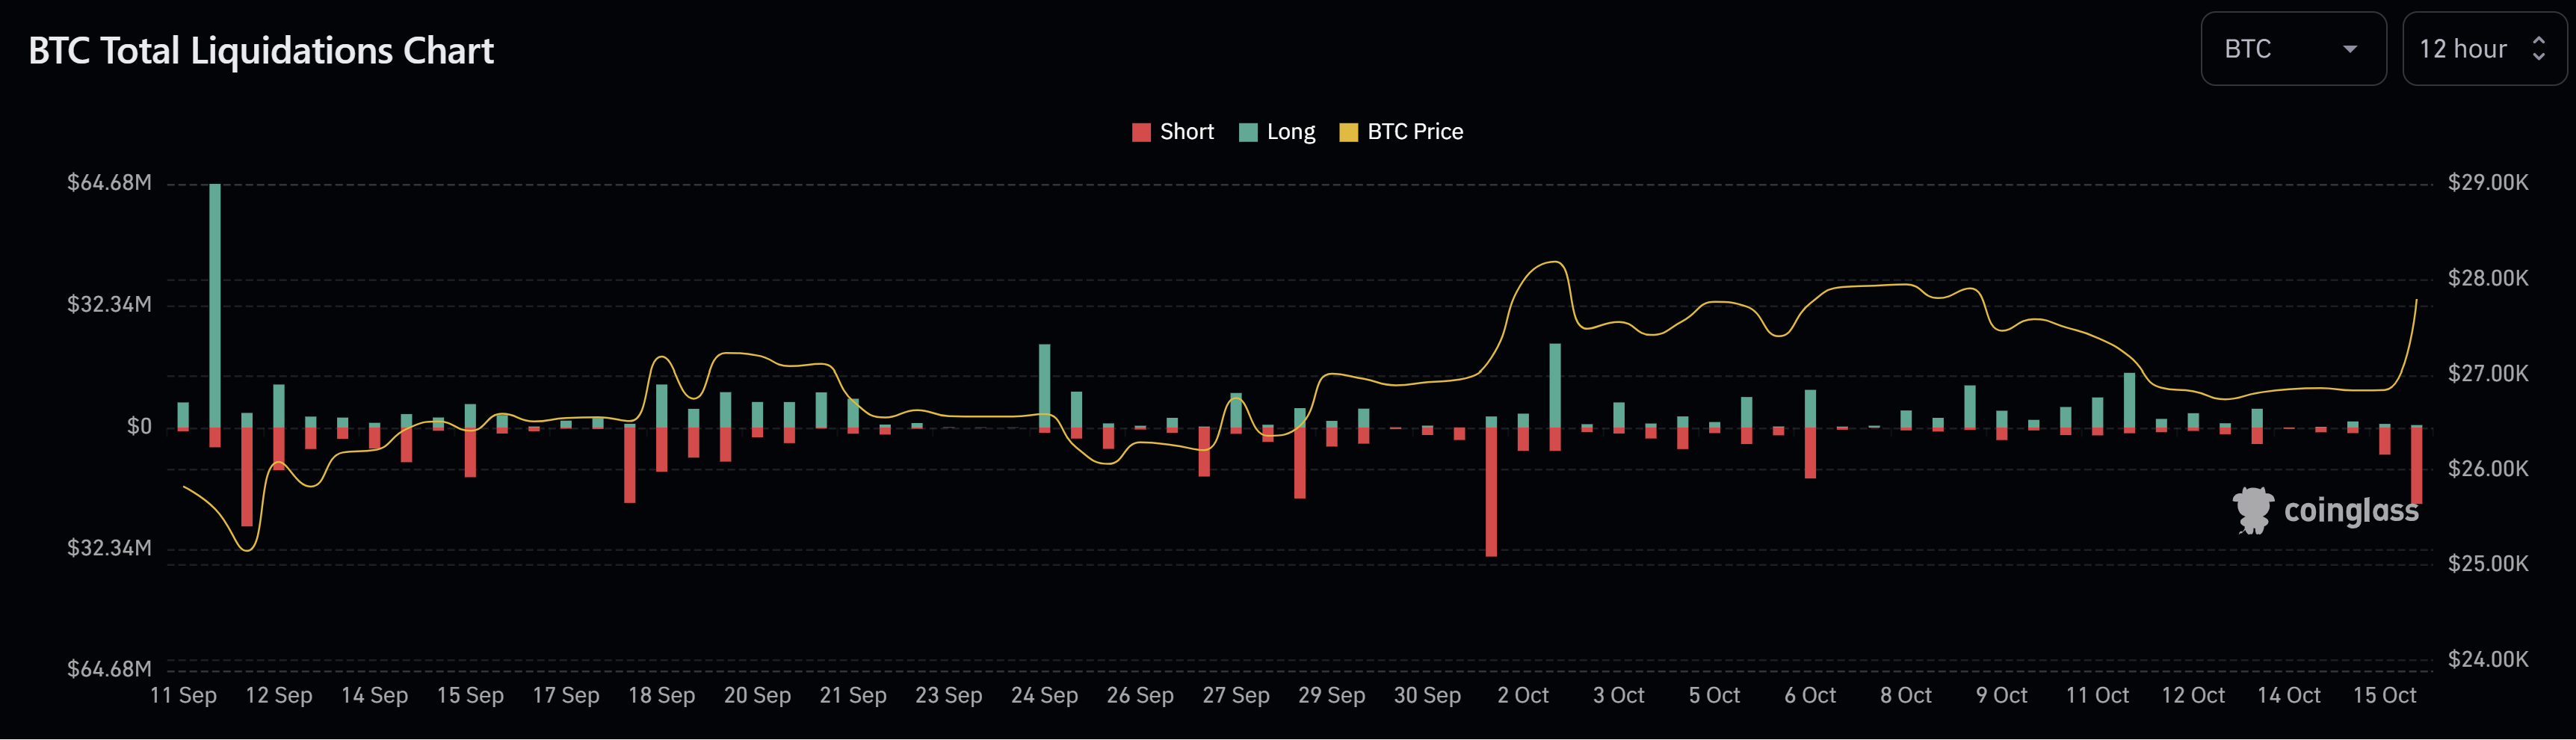This screenshot has width=2576, height=740.
Task: Click the downward chevron on the interval stepper
Action: pyautogui.click(x=2537, y=57)
